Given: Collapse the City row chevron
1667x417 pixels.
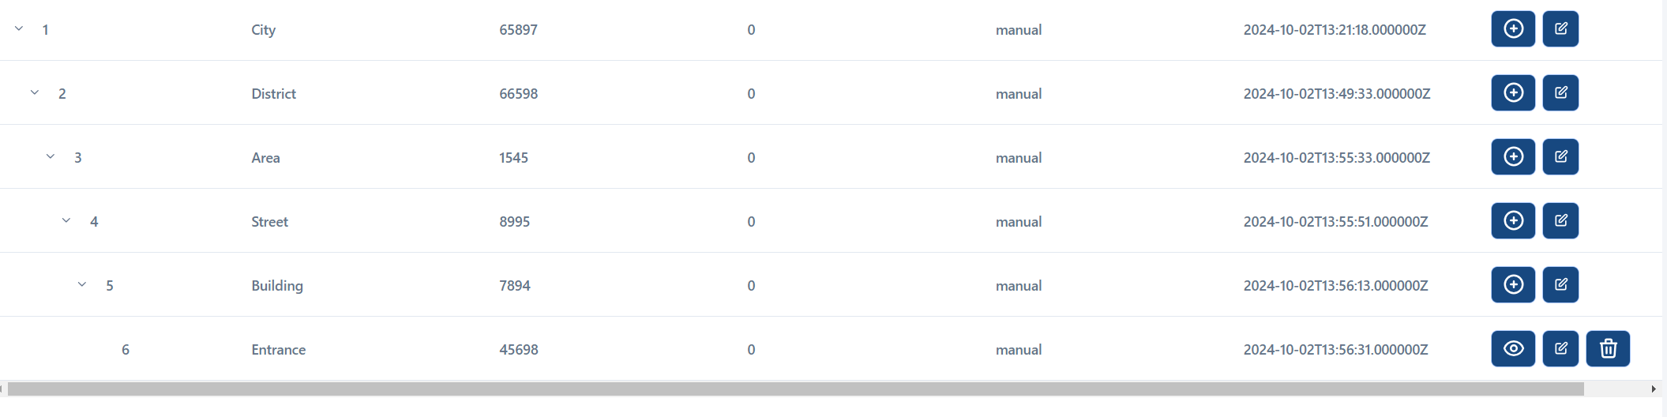Looking at the screenshot, I should (x=19, y=29).
